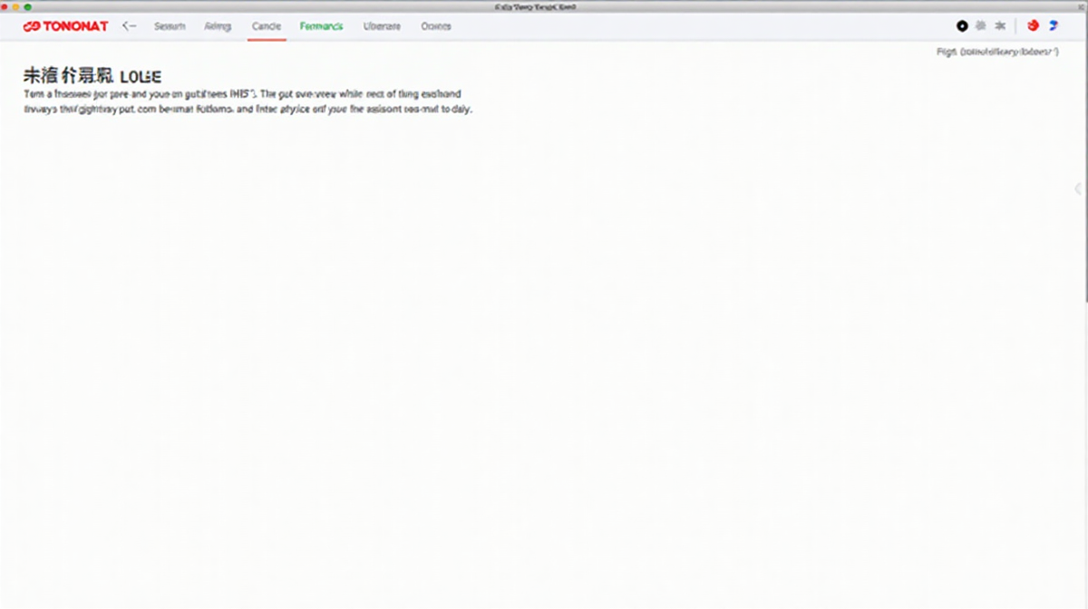This screenshot has width=1088, height=609.
Task: Open the gray gear icon in toolbar
Action: point(980,26)
